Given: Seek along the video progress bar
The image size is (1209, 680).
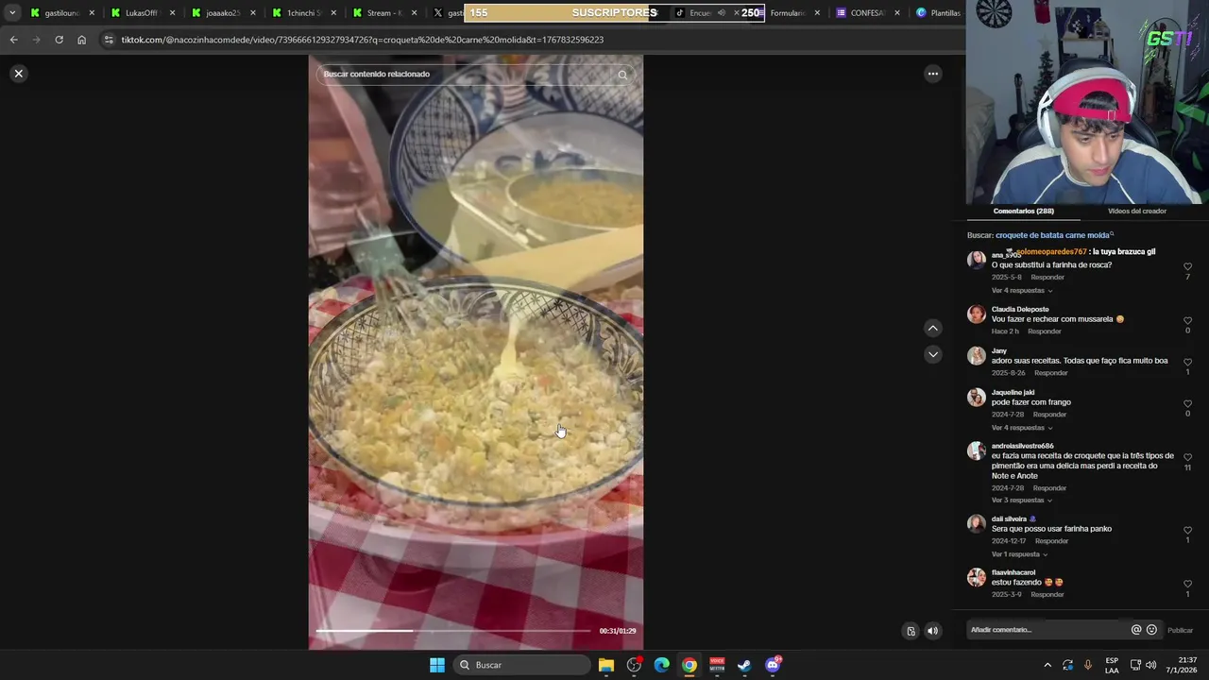Looking at the screenshot, I should coord(453,631).
